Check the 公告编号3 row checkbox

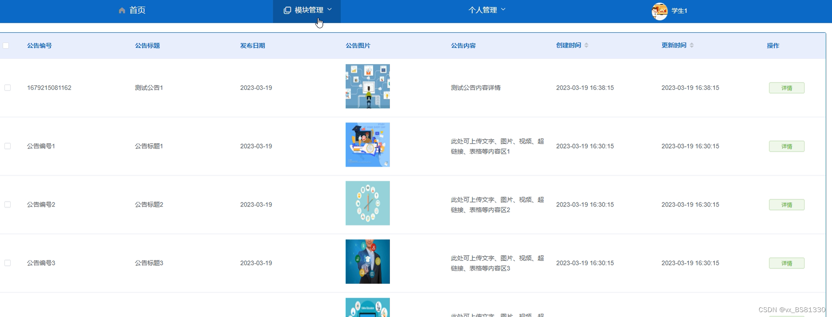tap(8, 263)
